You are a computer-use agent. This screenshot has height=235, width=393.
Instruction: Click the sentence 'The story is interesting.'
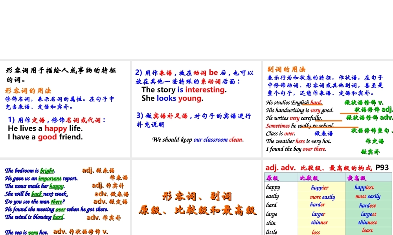184,90
